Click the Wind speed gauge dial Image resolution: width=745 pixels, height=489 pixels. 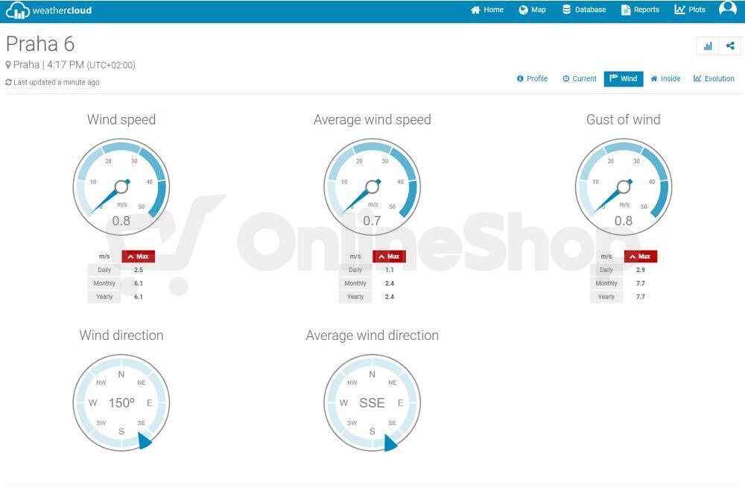coord(121,187)
